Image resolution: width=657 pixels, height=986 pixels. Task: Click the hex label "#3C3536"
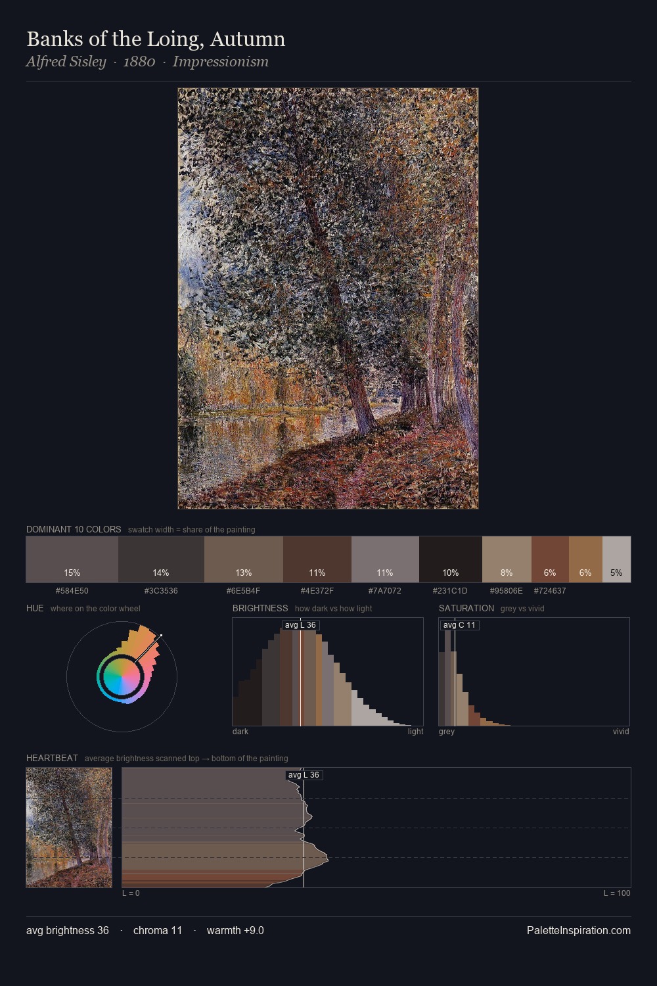[161, 591]
